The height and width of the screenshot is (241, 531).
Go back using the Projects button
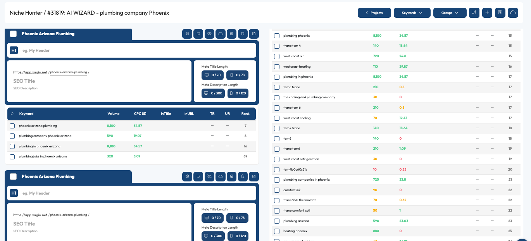point(374,13)
